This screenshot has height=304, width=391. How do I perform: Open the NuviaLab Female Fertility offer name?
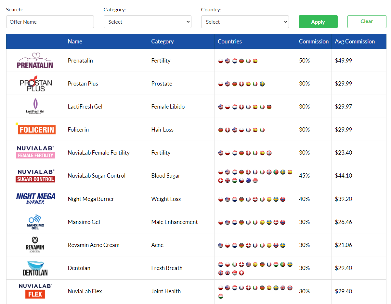click(x=99, y=153)
